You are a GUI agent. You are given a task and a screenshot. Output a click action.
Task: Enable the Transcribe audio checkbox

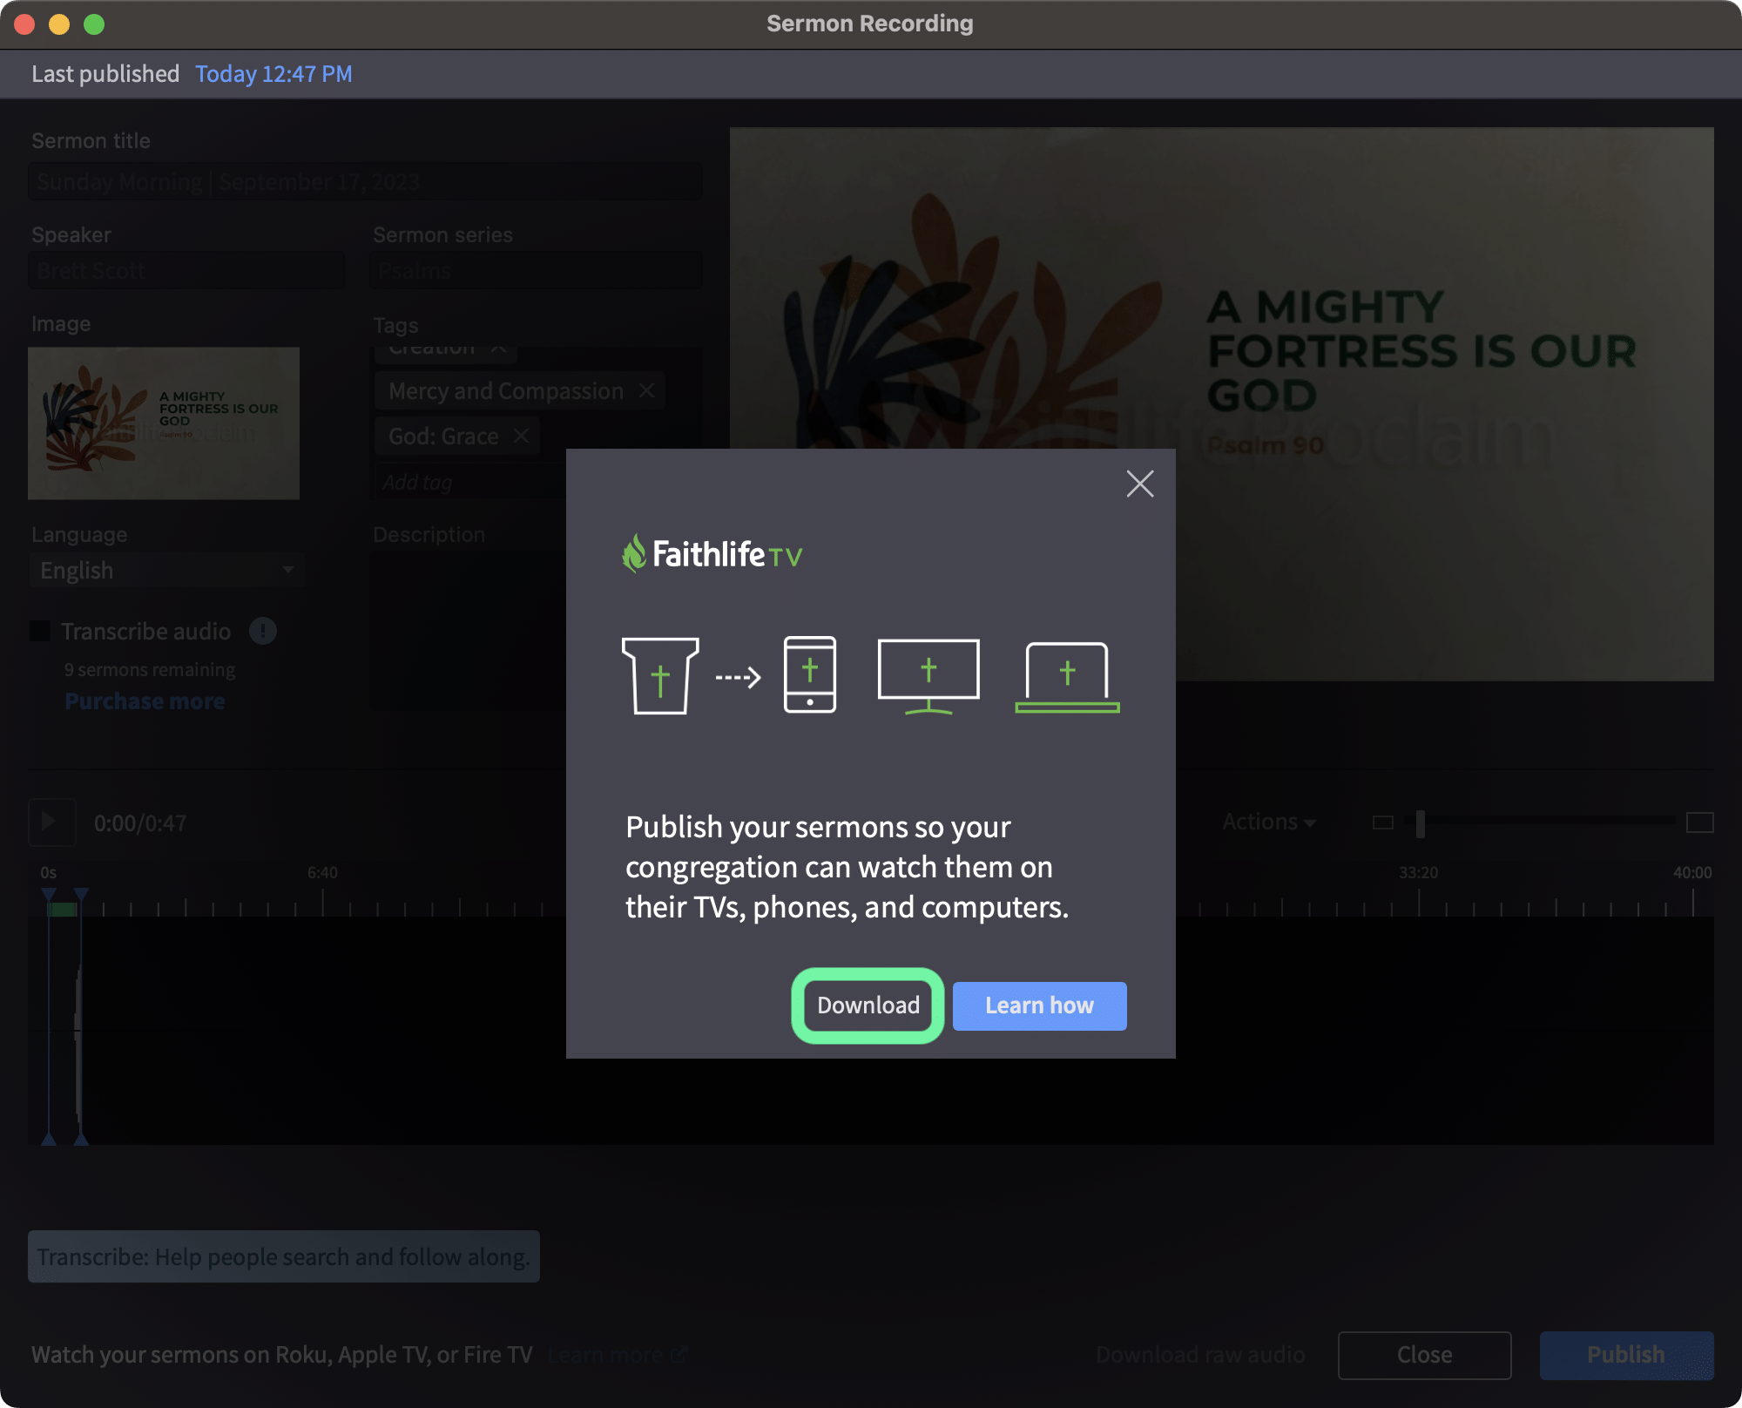[40, 631]
